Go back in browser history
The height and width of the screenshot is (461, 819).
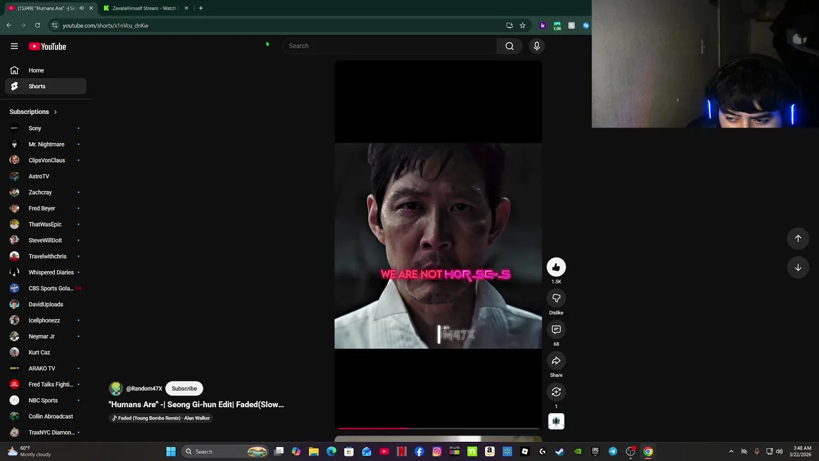[x=8, y=26]
